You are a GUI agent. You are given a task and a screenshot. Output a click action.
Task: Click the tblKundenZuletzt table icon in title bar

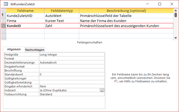coord(6,4)
